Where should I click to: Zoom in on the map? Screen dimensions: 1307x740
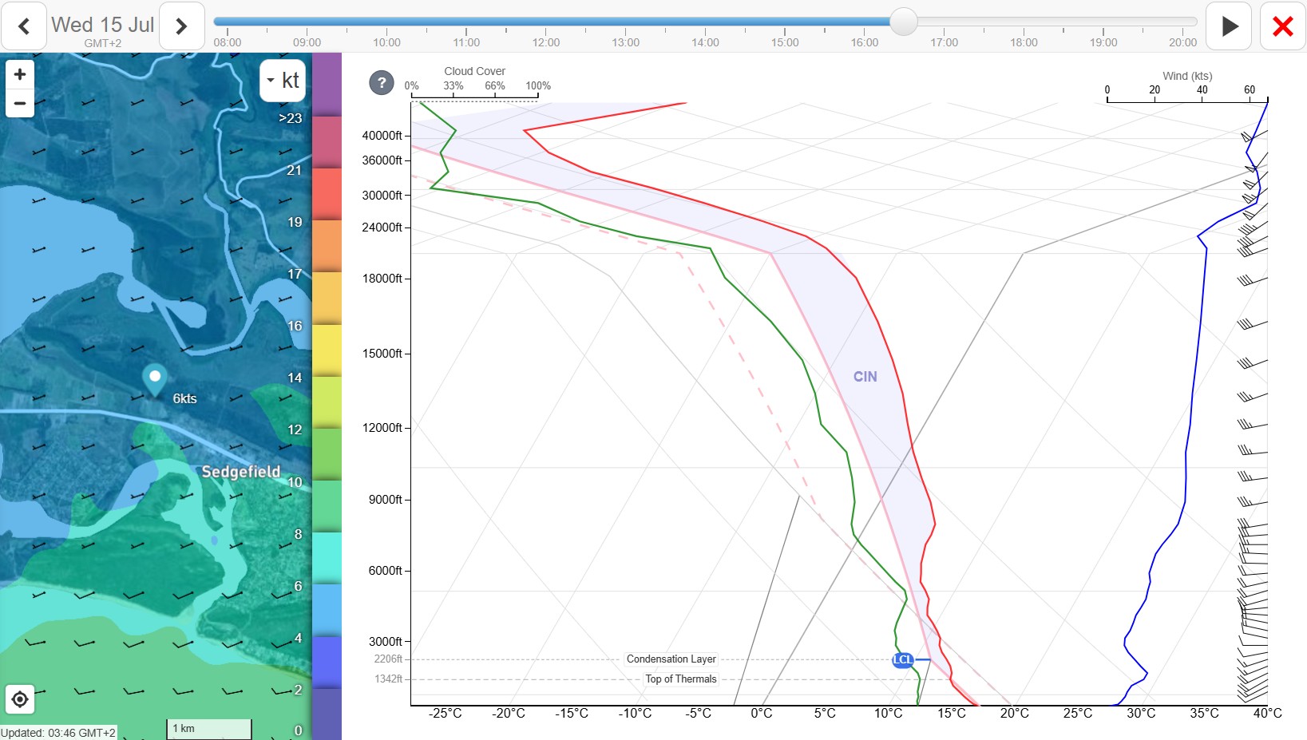(20, 74)
